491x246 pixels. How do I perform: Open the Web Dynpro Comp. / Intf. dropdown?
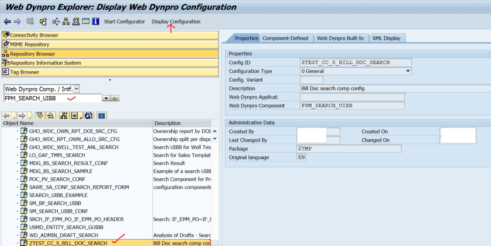point(77,89)
